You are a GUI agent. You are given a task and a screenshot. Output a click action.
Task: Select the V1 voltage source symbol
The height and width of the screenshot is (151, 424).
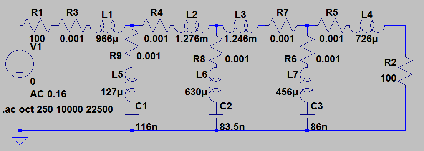point(20,64)
